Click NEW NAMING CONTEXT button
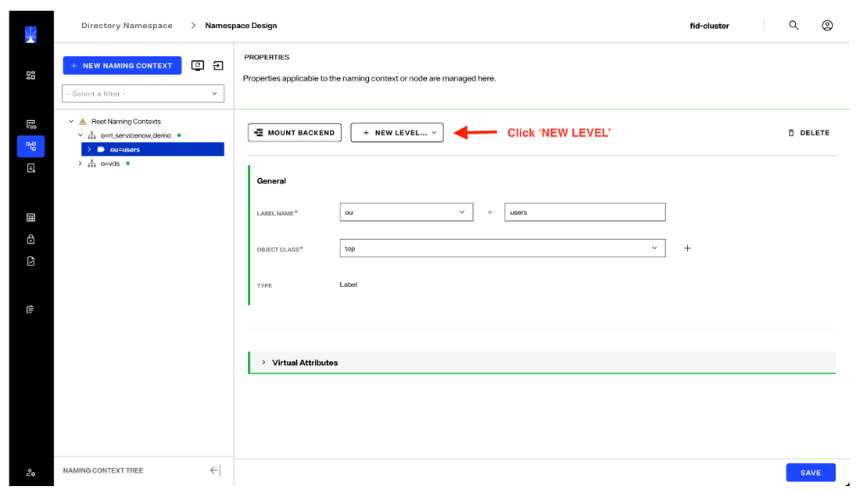This screenshot has width=860, height=493. click(x=122, y=66)
